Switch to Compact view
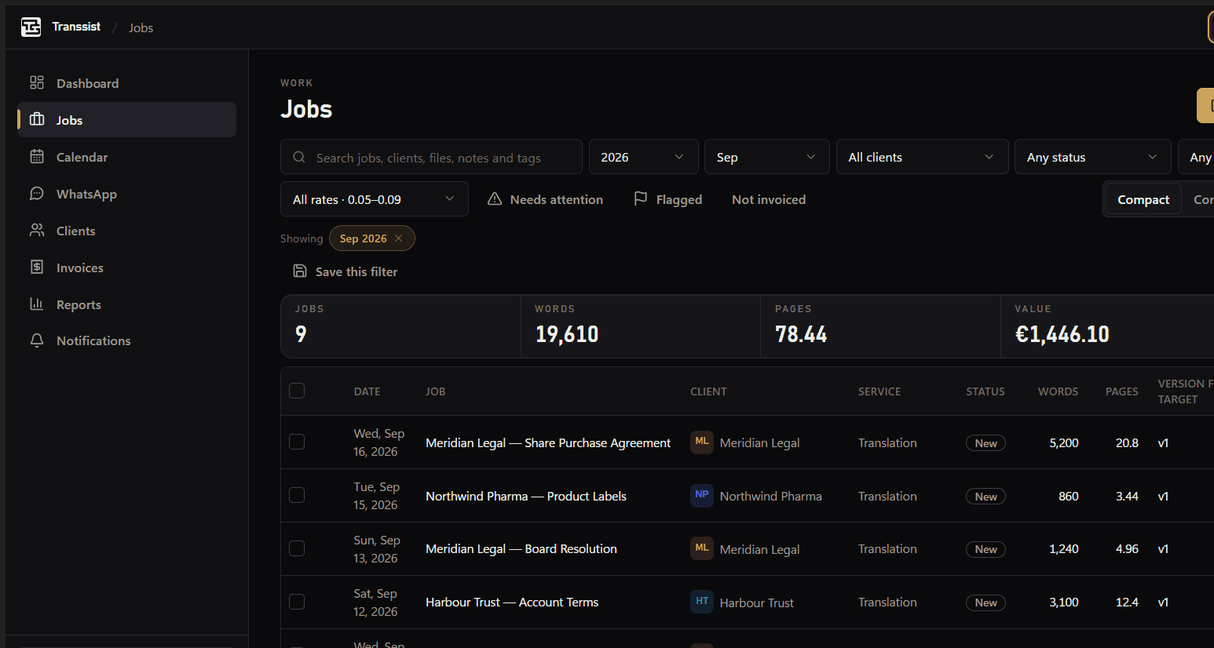 [1143, 199]
